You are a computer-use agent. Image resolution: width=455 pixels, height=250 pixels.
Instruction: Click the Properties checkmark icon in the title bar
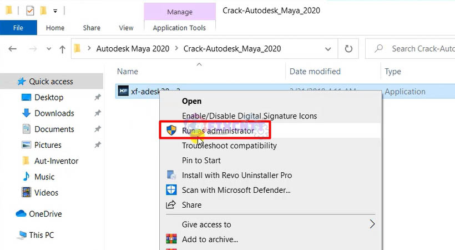click(x=31, y=10)
